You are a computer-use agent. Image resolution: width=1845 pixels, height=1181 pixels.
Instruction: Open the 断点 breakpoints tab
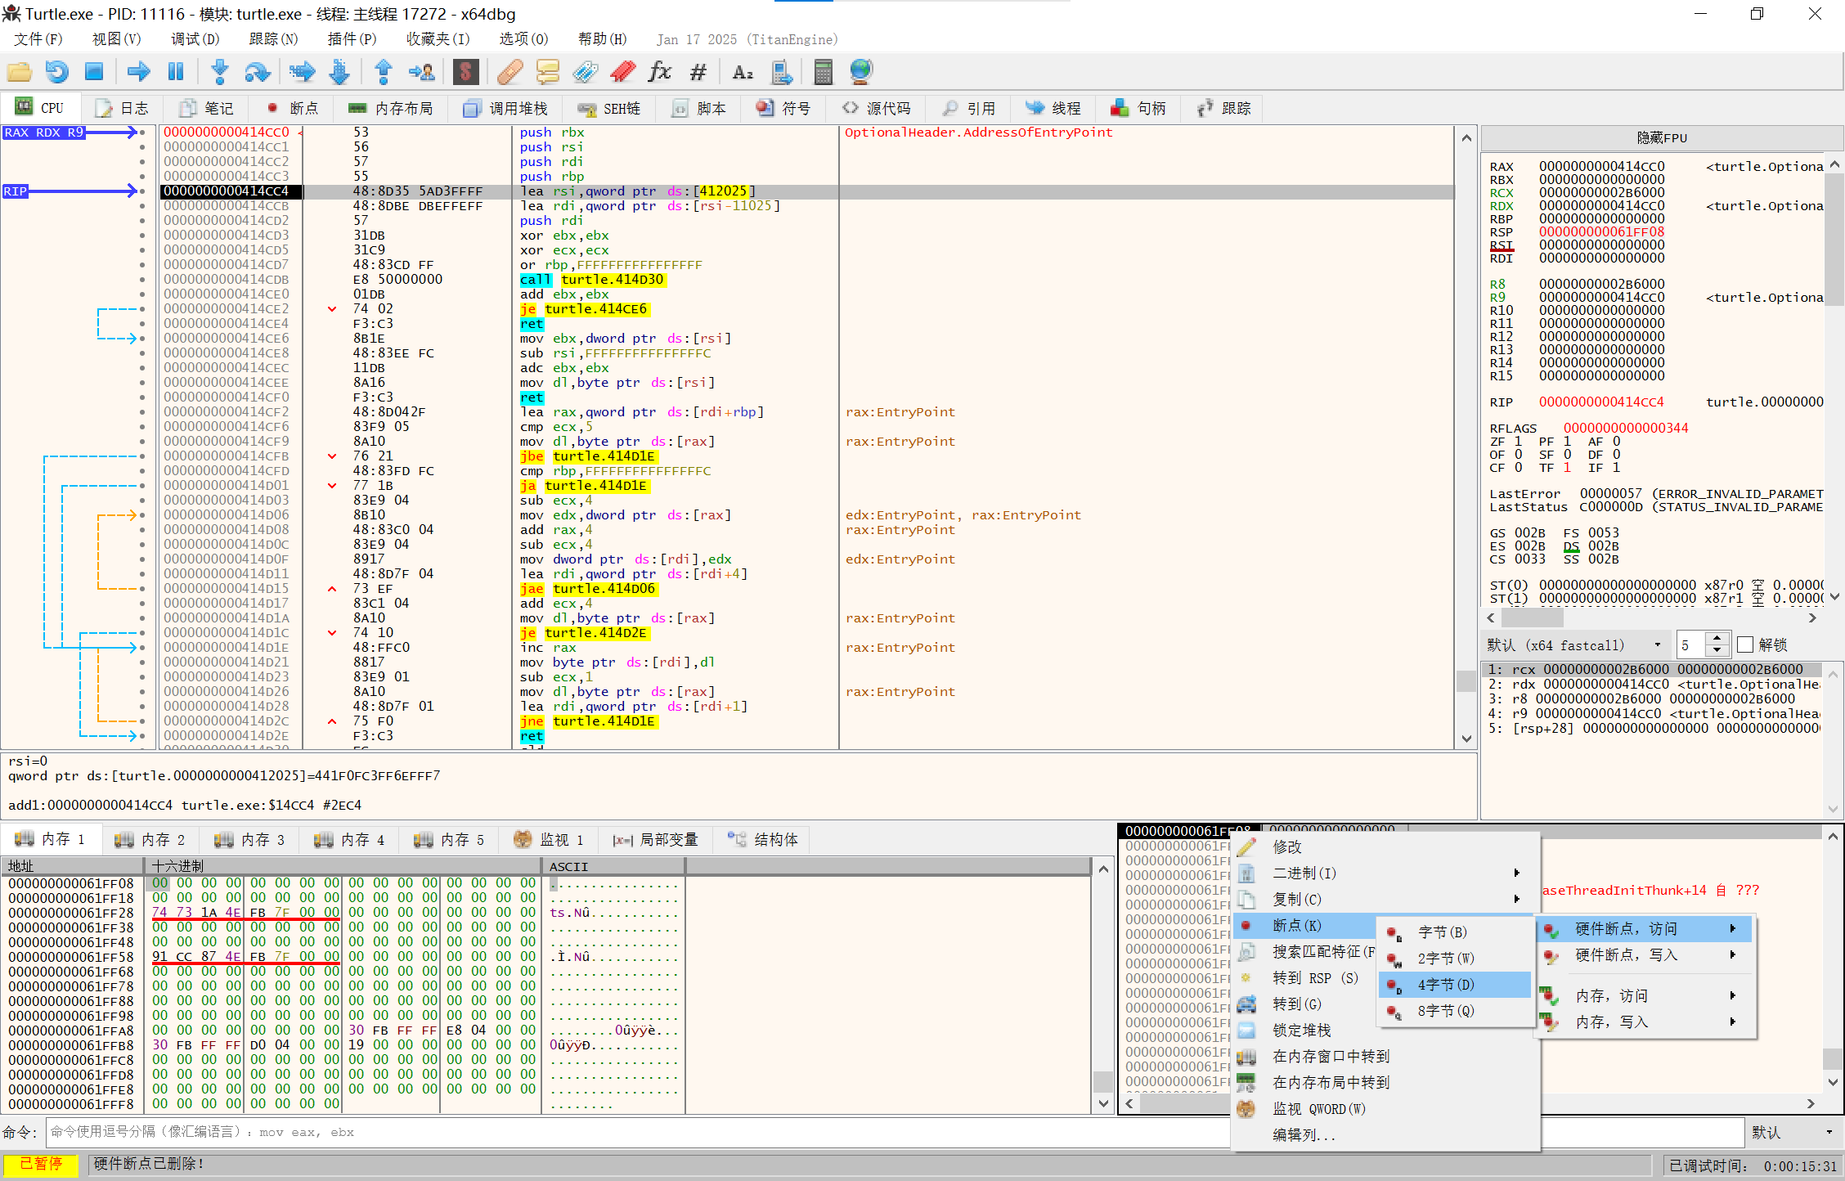coord(293,108)
